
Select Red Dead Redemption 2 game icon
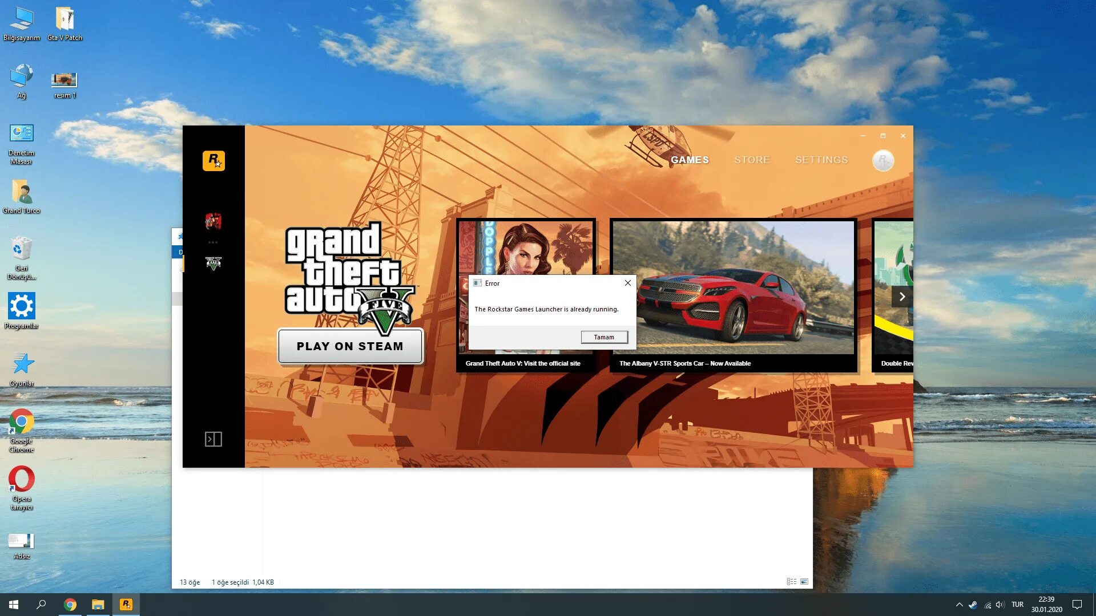[213, 221]
